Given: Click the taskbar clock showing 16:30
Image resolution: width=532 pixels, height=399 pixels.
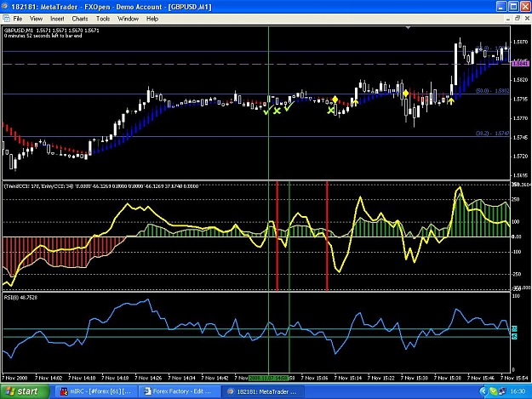Looking at the screenshot, I should point(518,391).
